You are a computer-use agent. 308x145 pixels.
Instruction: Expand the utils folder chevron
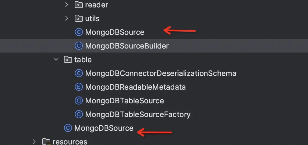click(x=67, y=19)
